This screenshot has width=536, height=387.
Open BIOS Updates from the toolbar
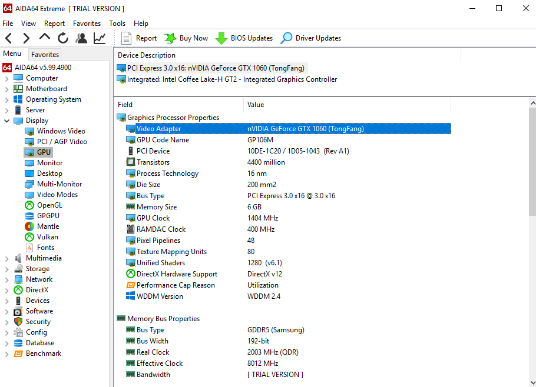click(x=244, y=38)
